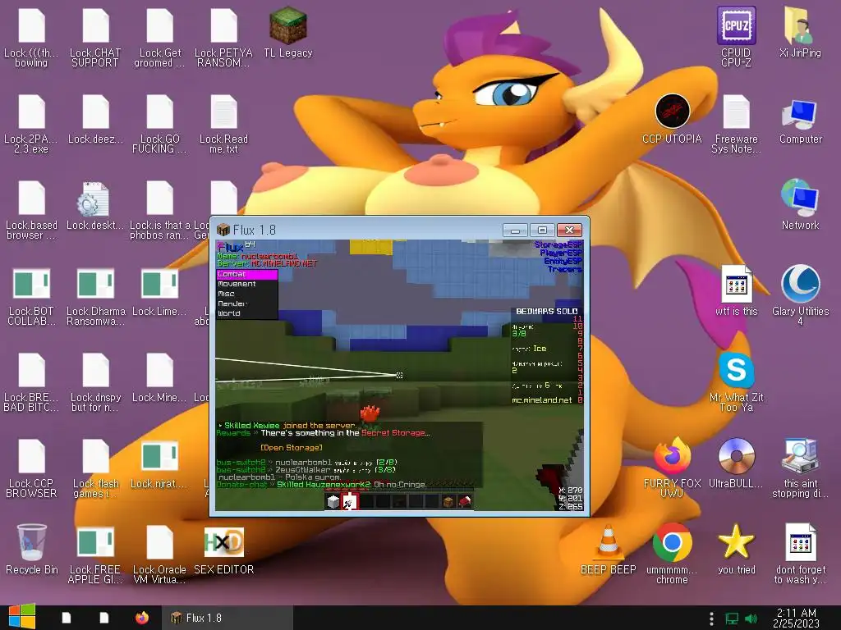Click the Firefox icon in the taskbar
Screen dimensions: 841x630
141,618
